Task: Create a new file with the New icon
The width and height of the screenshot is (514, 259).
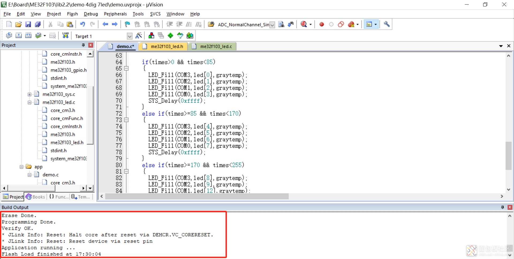Action: (x=9, y=24)
